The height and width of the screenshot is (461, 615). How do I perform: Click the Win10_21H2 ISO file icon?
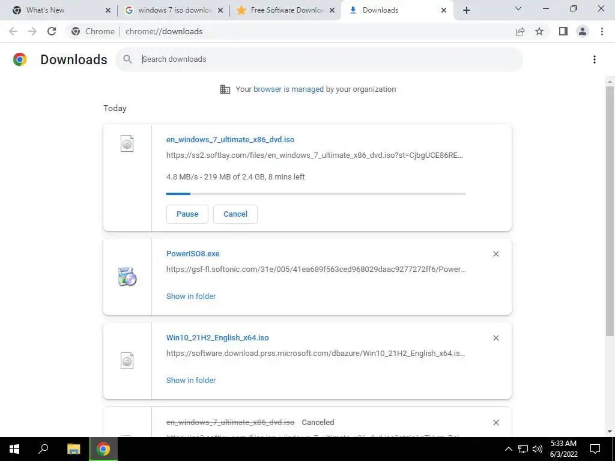pos(127,361)
